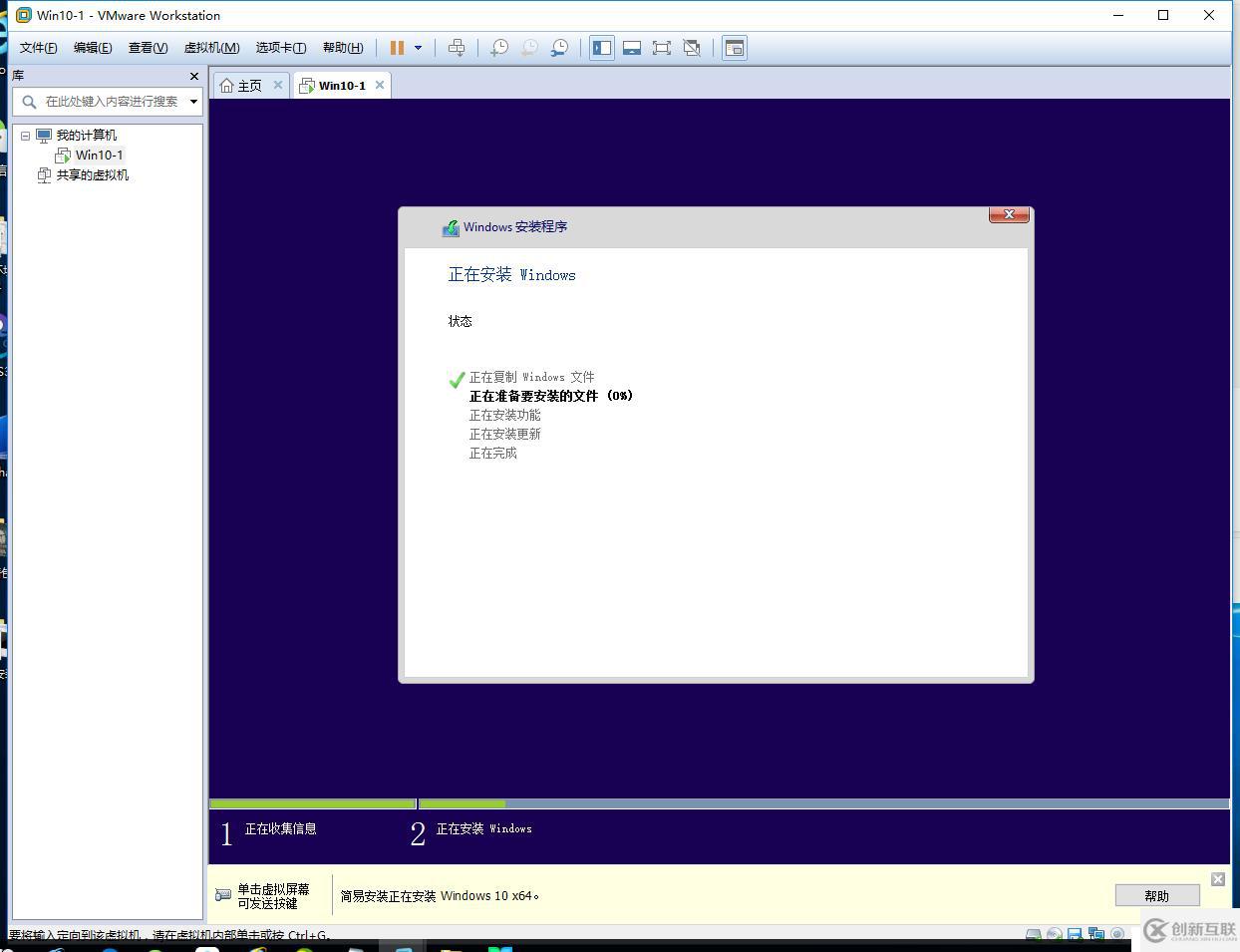1240x952 pixels.
Task: Open the suspend button dropdown arrow
Action: (x=418, y=47)
